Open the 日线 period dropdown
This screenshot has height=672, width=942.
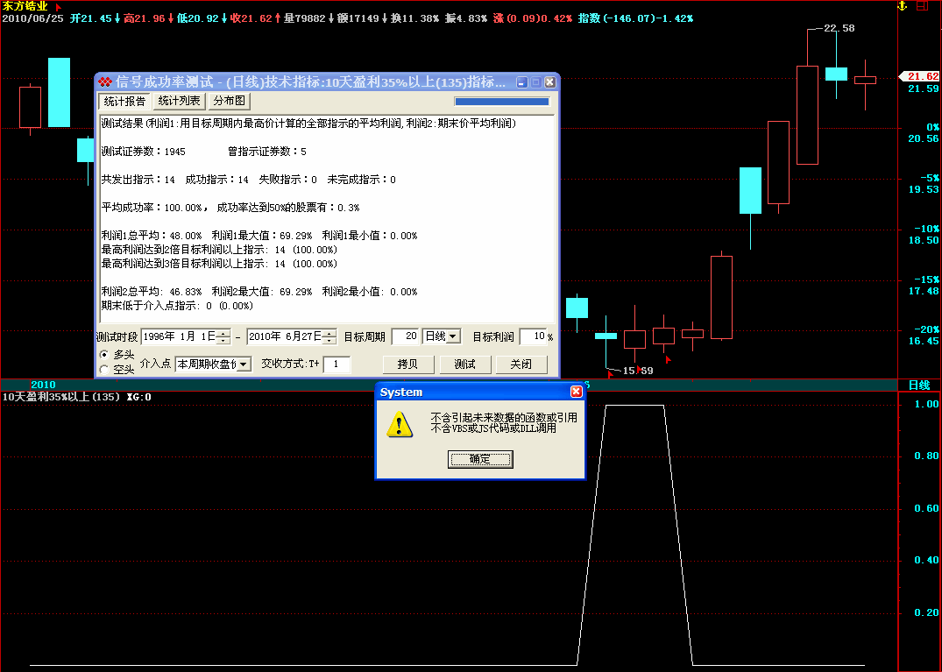tap(454, 336)
